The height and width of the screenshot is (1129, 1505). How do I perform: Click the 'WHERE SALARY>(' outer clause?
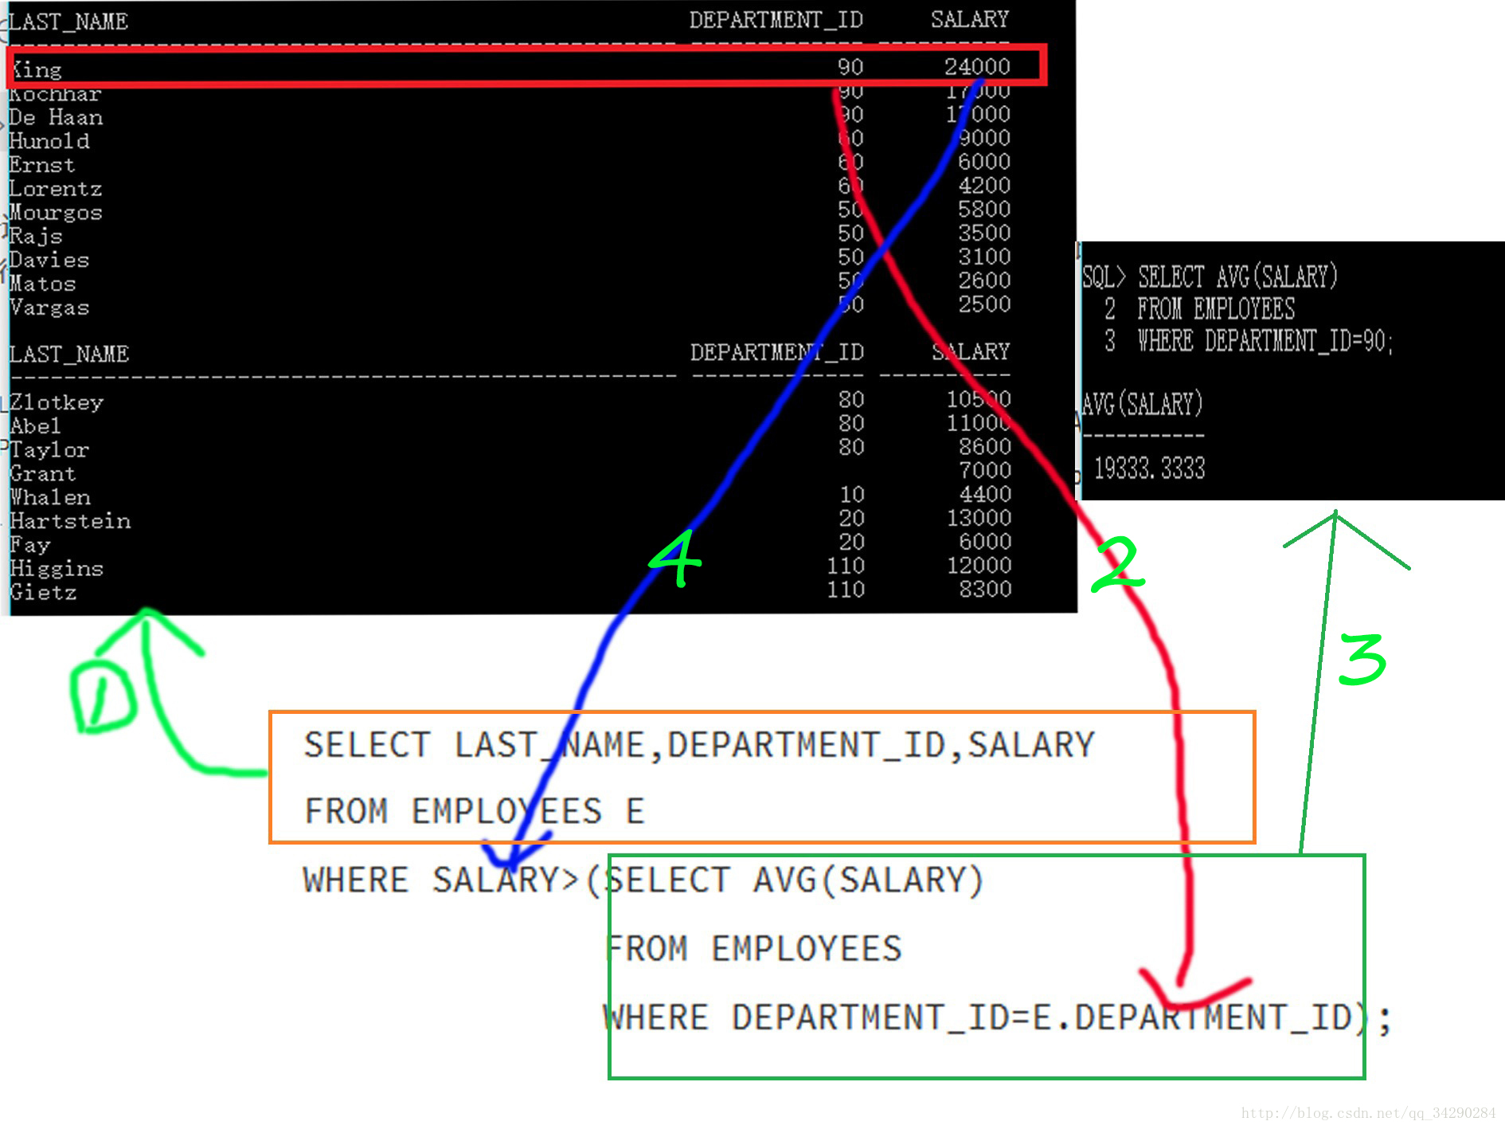[x=451, y=881]
